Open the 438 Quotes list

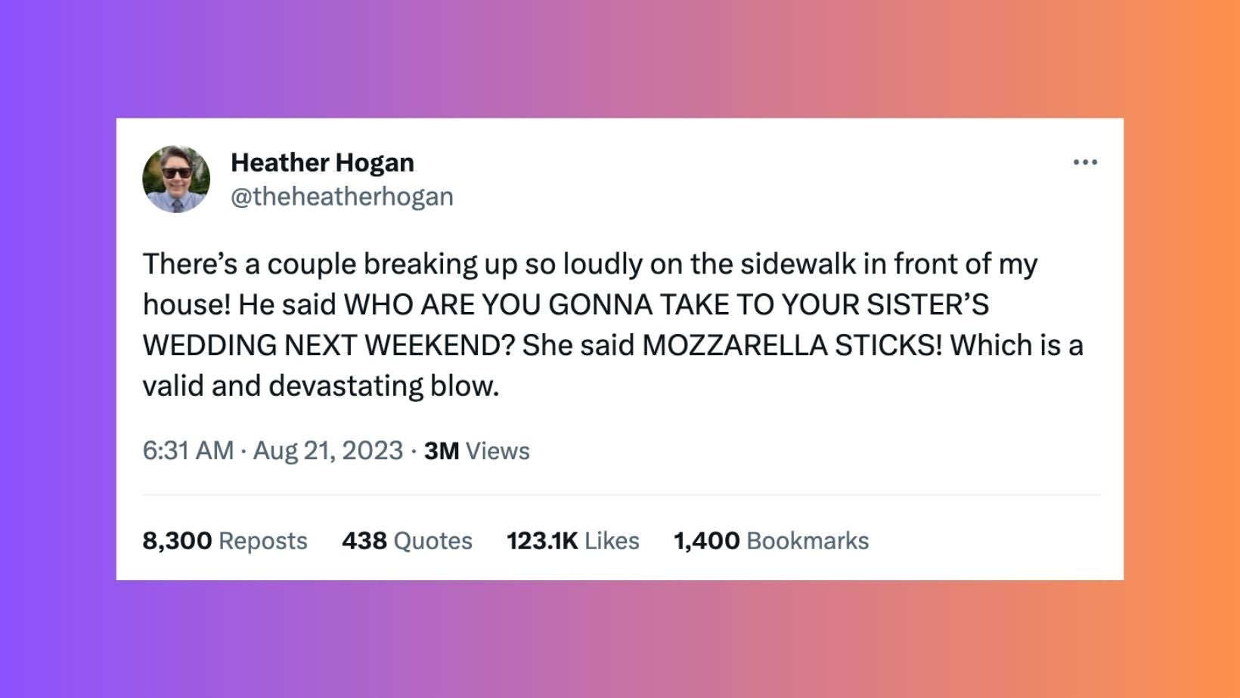tap(407, 541)
